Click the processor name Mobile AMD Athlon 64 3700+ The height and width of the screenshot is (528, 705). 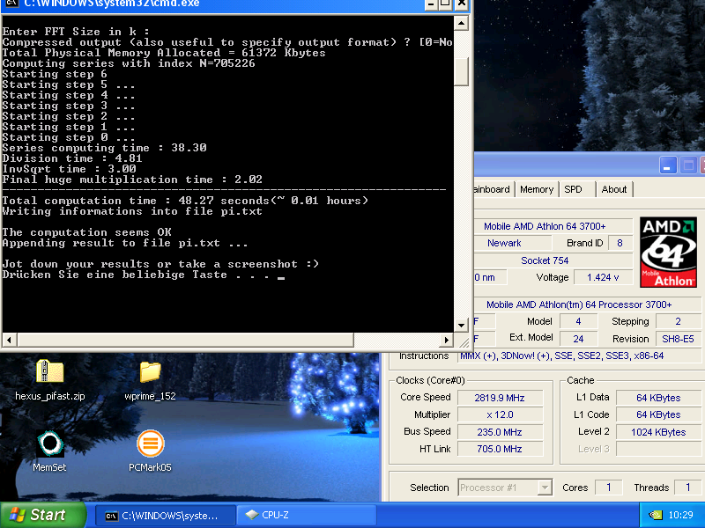pos(553,226)
